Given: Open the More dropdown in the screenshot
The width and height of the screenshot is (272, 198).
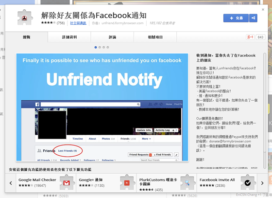Looking at the screenshot, I should pos(146,139).
